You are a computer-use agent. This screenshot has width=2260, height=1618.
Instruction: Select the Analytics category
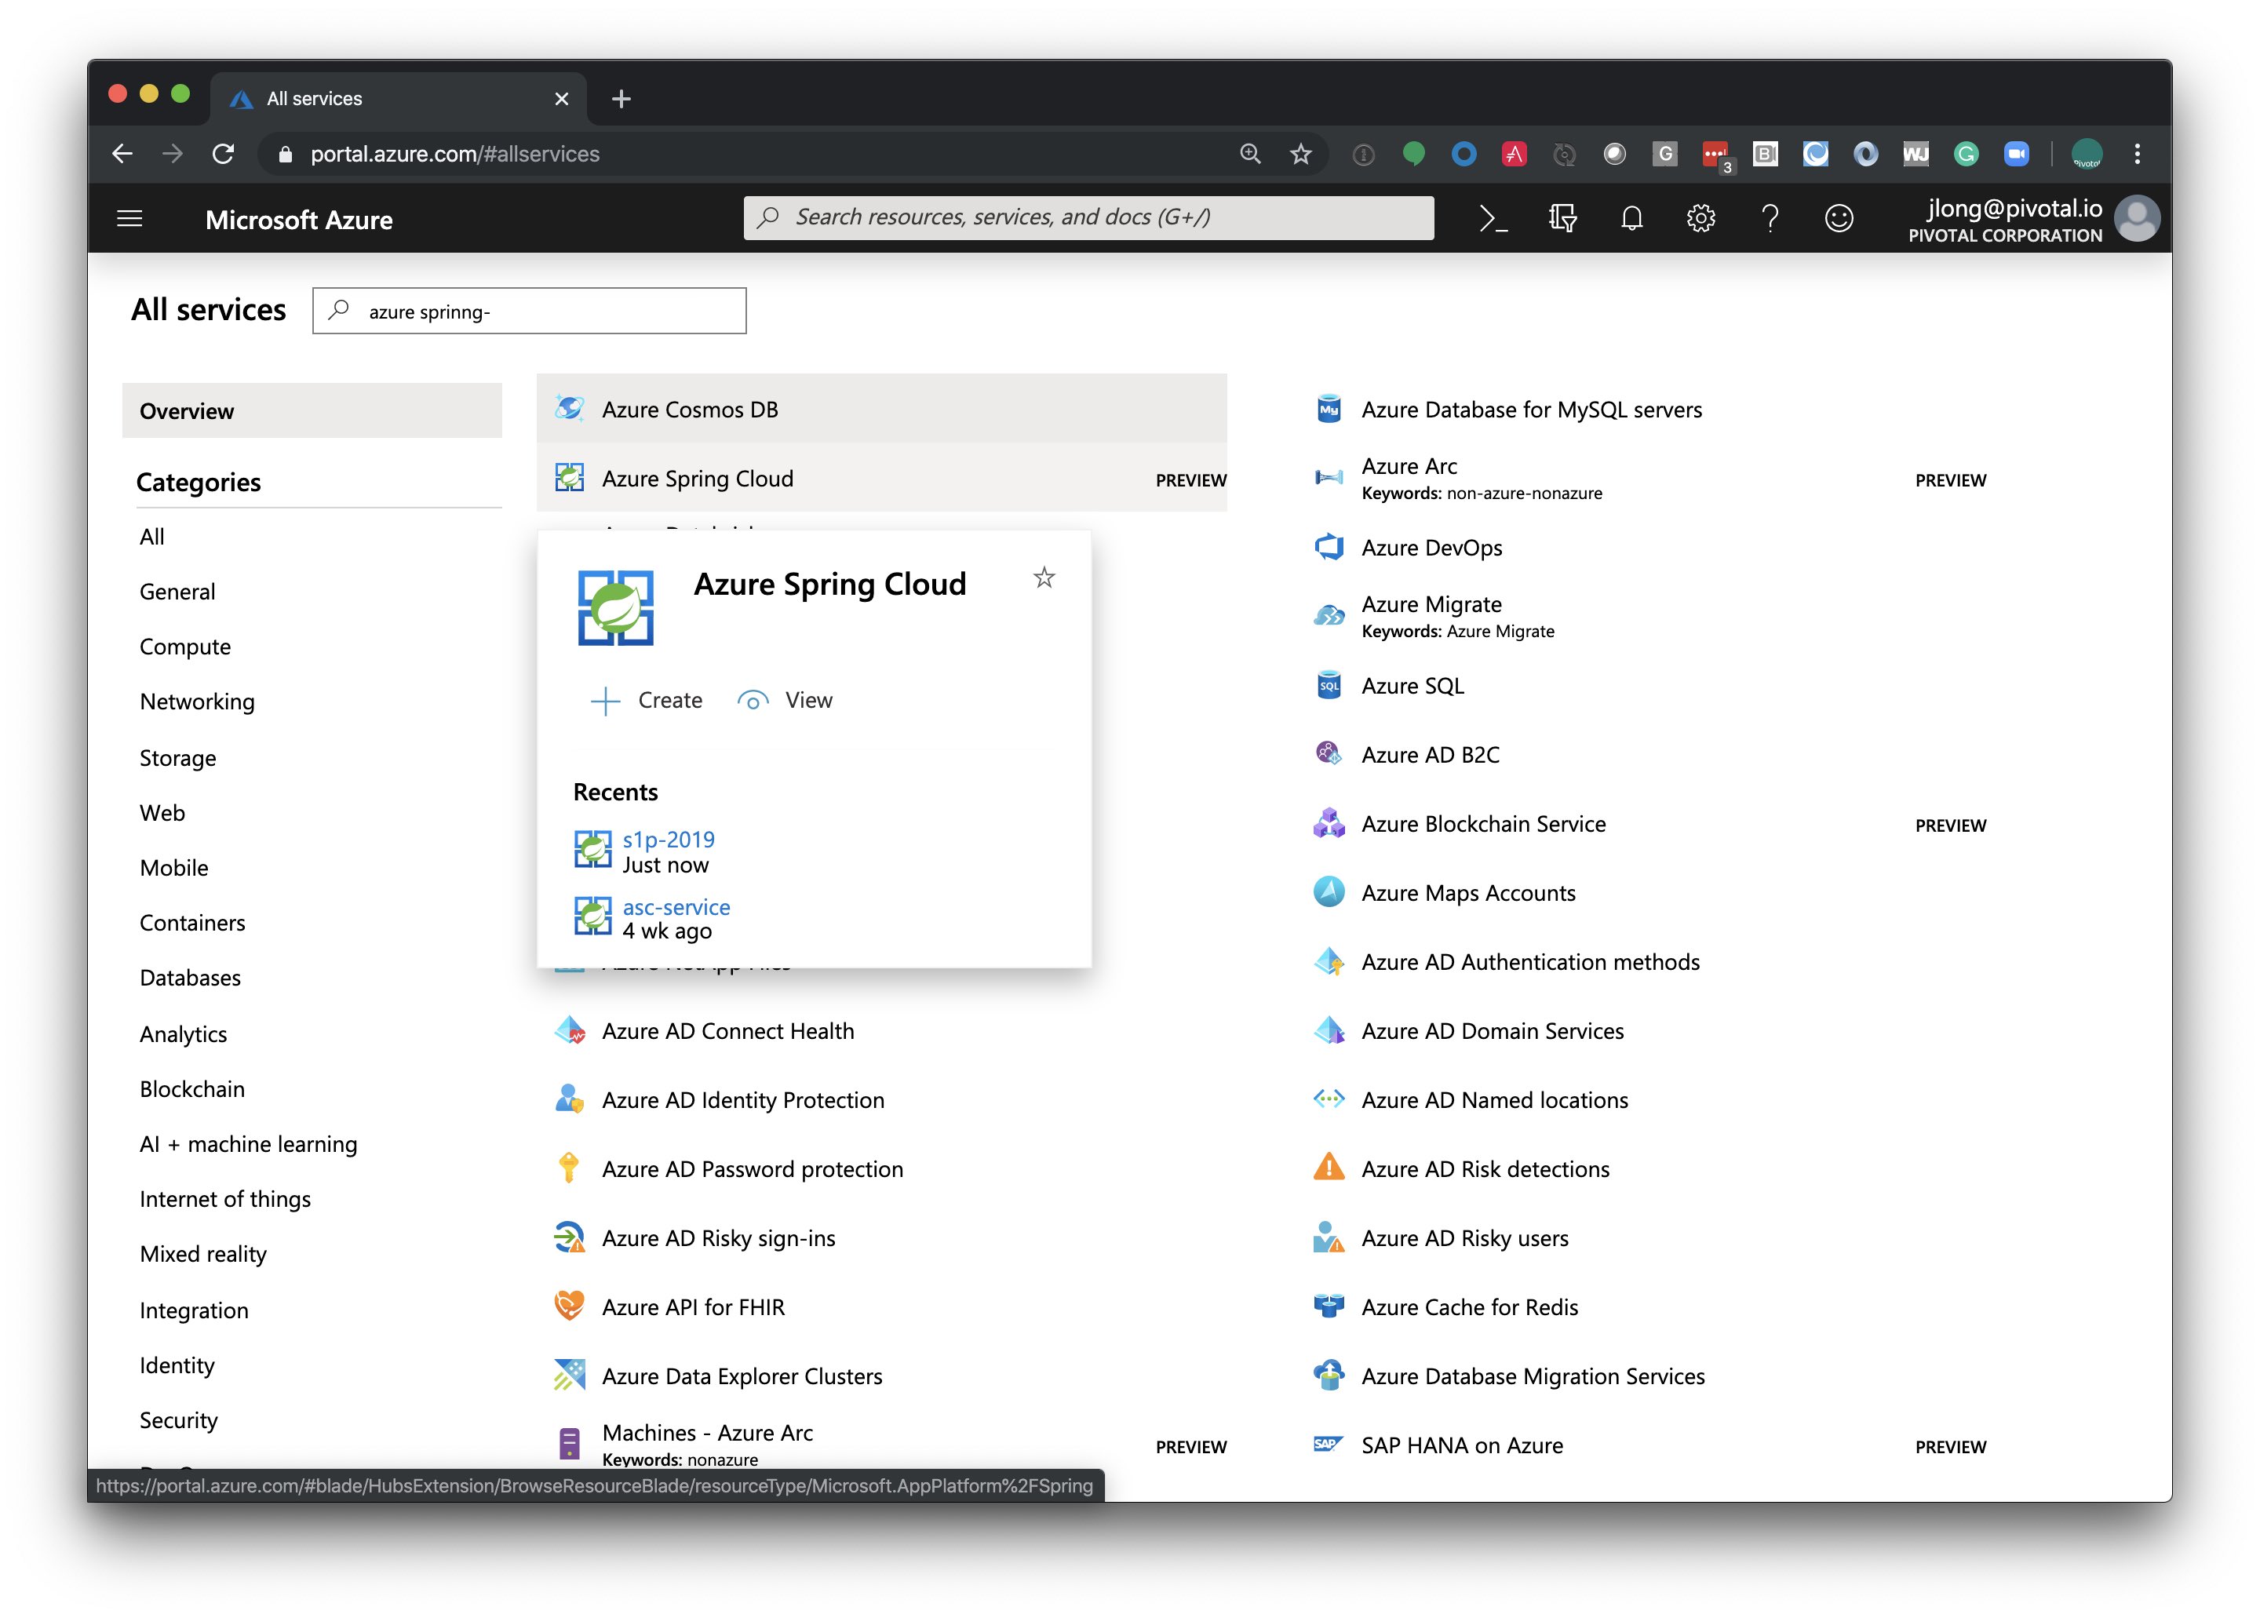pyautogui.click(x=184, y=1034)
